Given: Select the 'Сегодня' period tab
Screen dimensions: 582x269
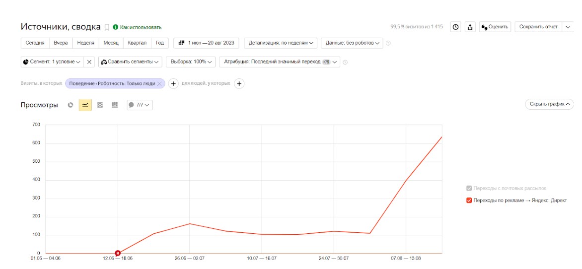Looking at the screenshot, I should (x=35, y=43).
